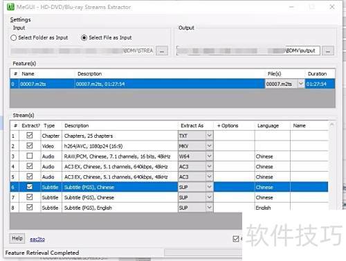
Task: Toggle the partially hidden checkbox near bottom right
Action: point(236,239)
